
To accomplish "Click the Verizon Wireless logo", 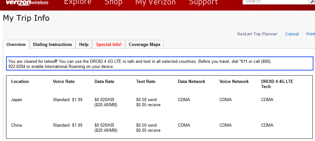I will [x=27, y=3].
